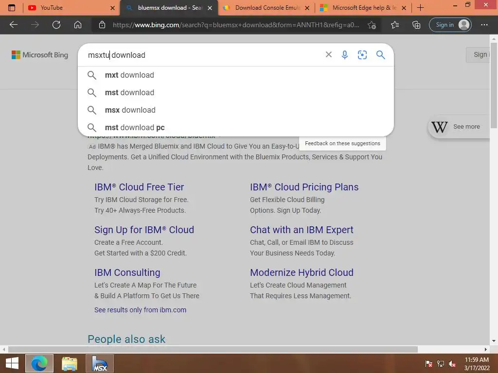Open Microsoft Edge from taskbar
The image size is (498, 373).
pyautogui.click(x=39, y=363)
